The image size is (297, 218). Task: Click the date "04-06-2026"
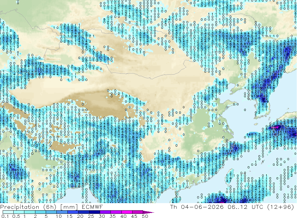(x=202, y=207)
